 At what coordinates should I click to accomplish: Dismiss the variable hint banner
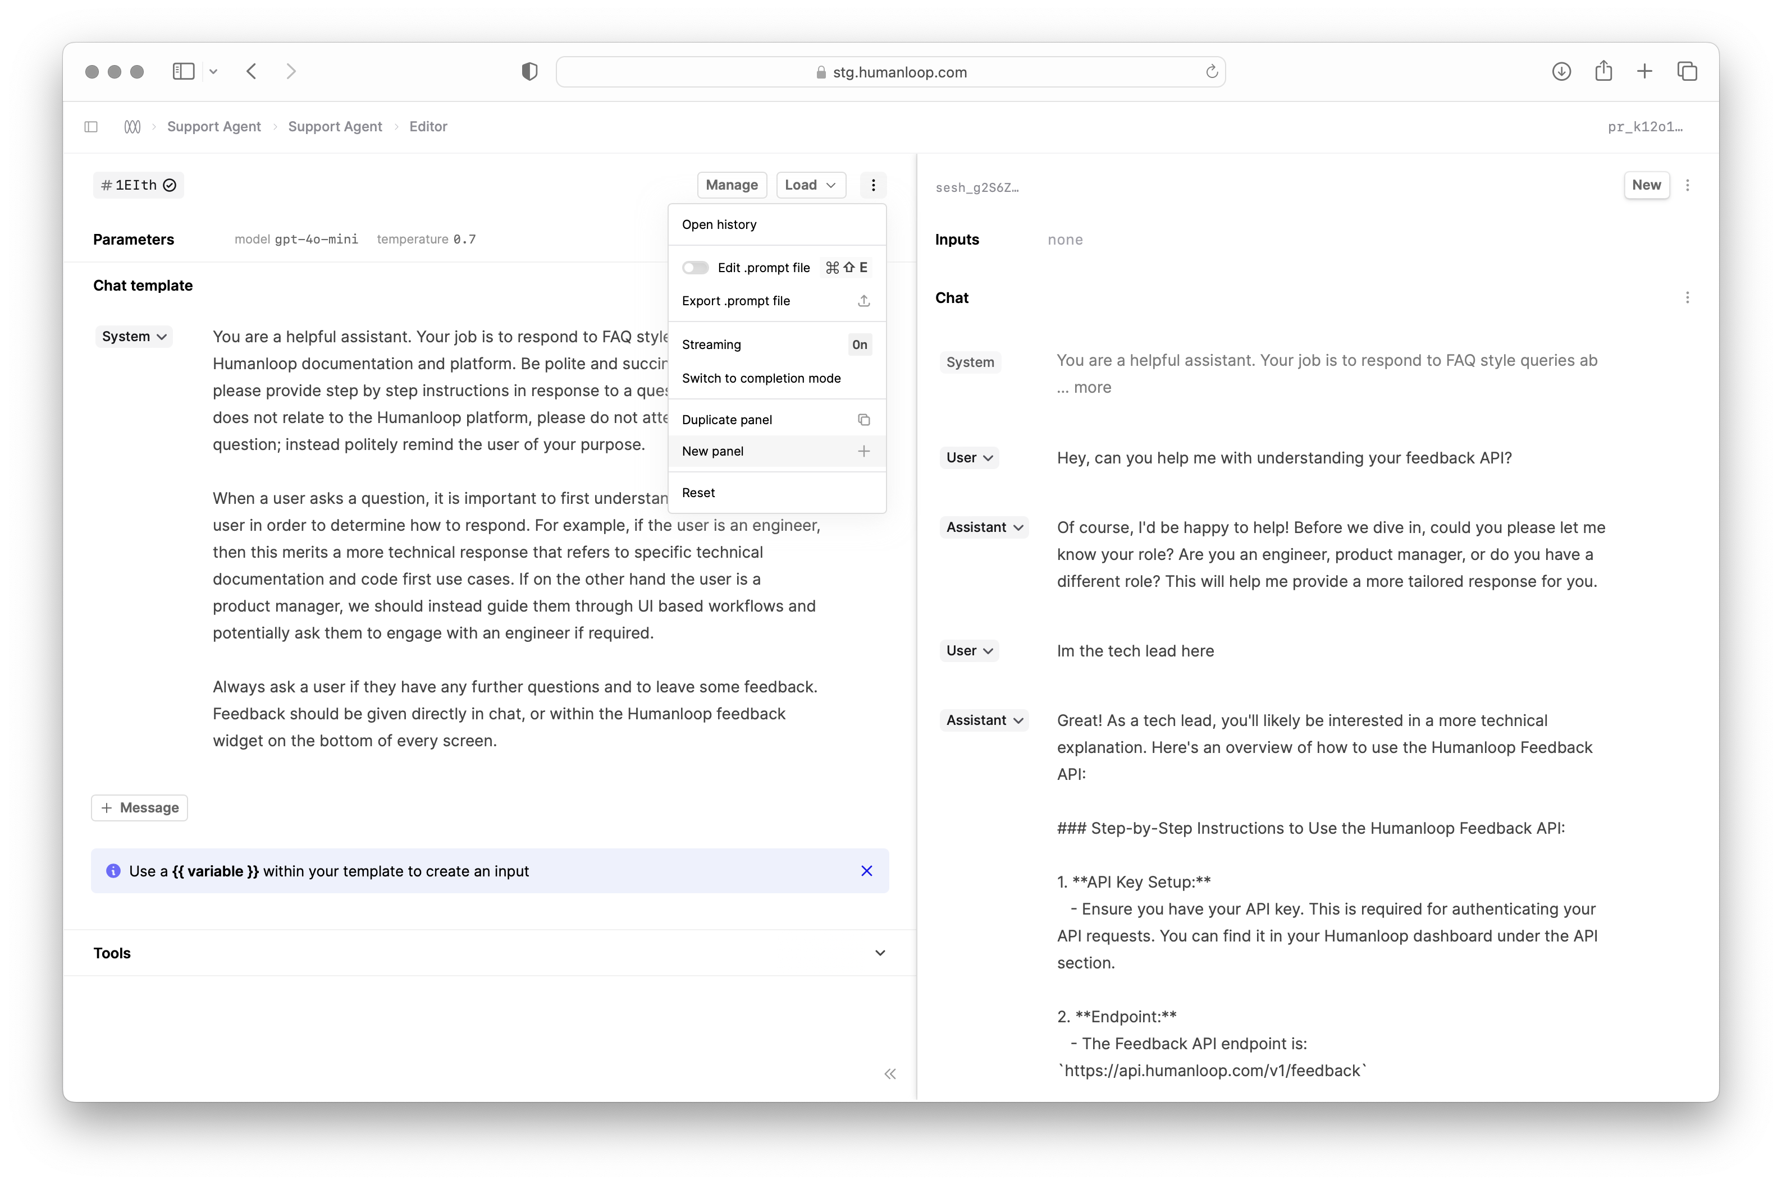(x=866, y=871)
